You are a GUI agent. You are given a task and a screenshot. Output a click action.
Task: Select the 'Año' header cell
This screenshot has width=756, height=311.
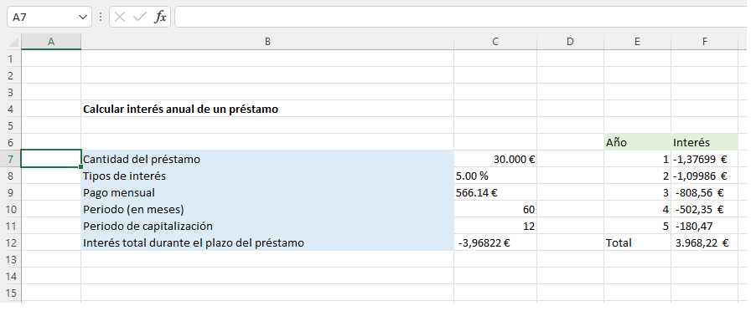pos(637,142)
